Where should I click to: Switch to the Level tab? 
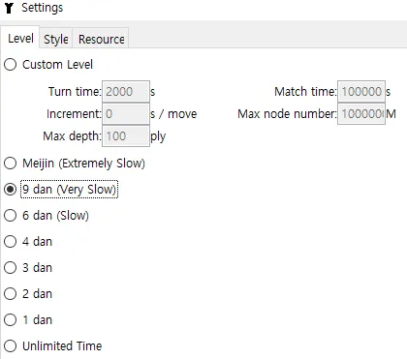pos(20,39)
